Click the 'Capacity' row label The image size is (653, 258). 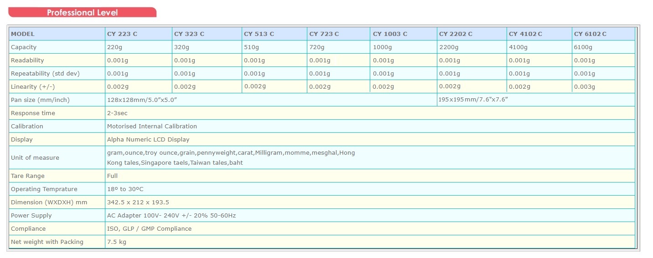24,47
